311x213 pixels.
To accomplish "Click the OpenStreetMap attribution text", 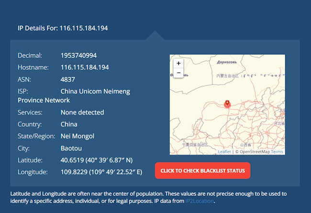I will [255, 152].
